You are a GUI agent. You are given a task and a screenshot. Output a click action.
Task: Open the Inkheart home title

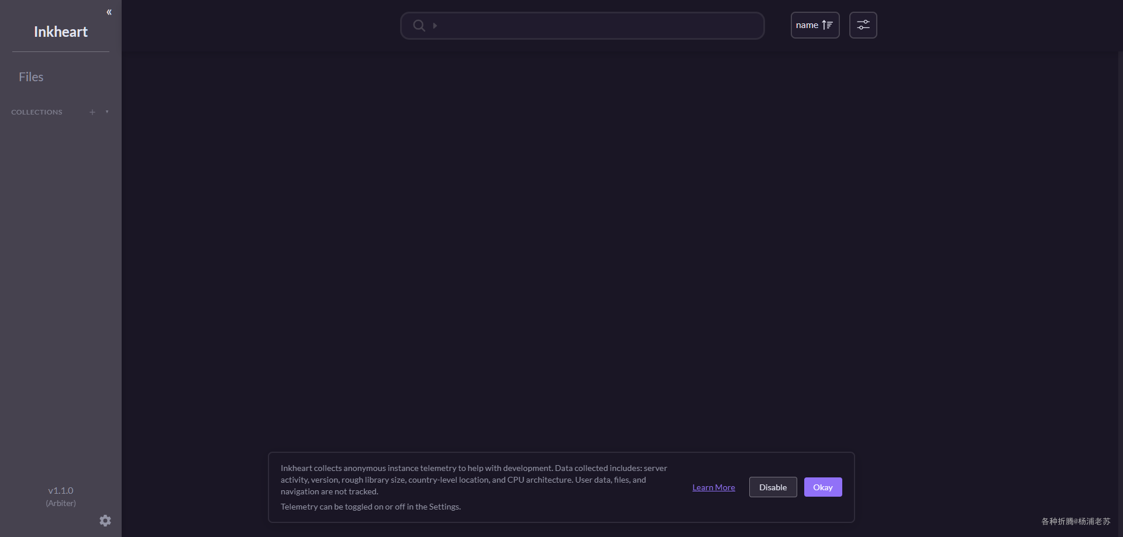tap(61, 32)
